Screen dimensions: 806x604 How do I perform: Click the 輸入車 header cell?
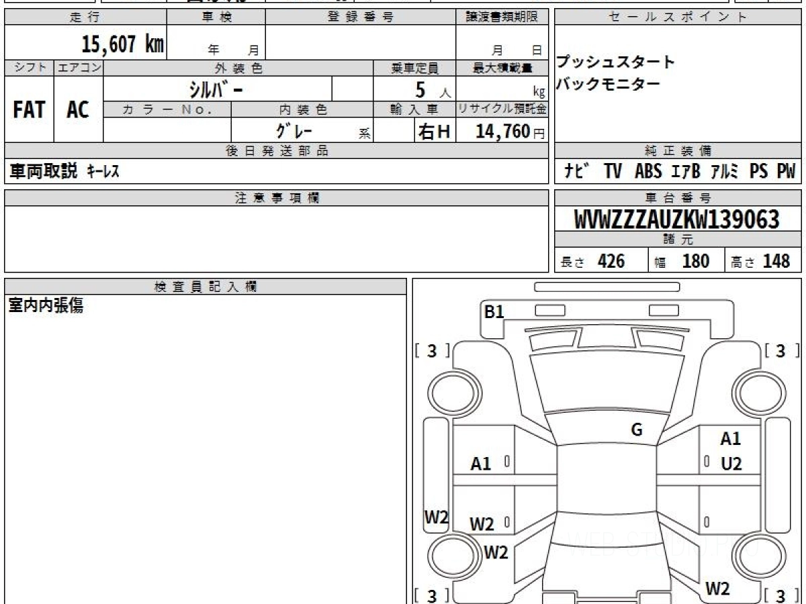[x=414, y=109]
